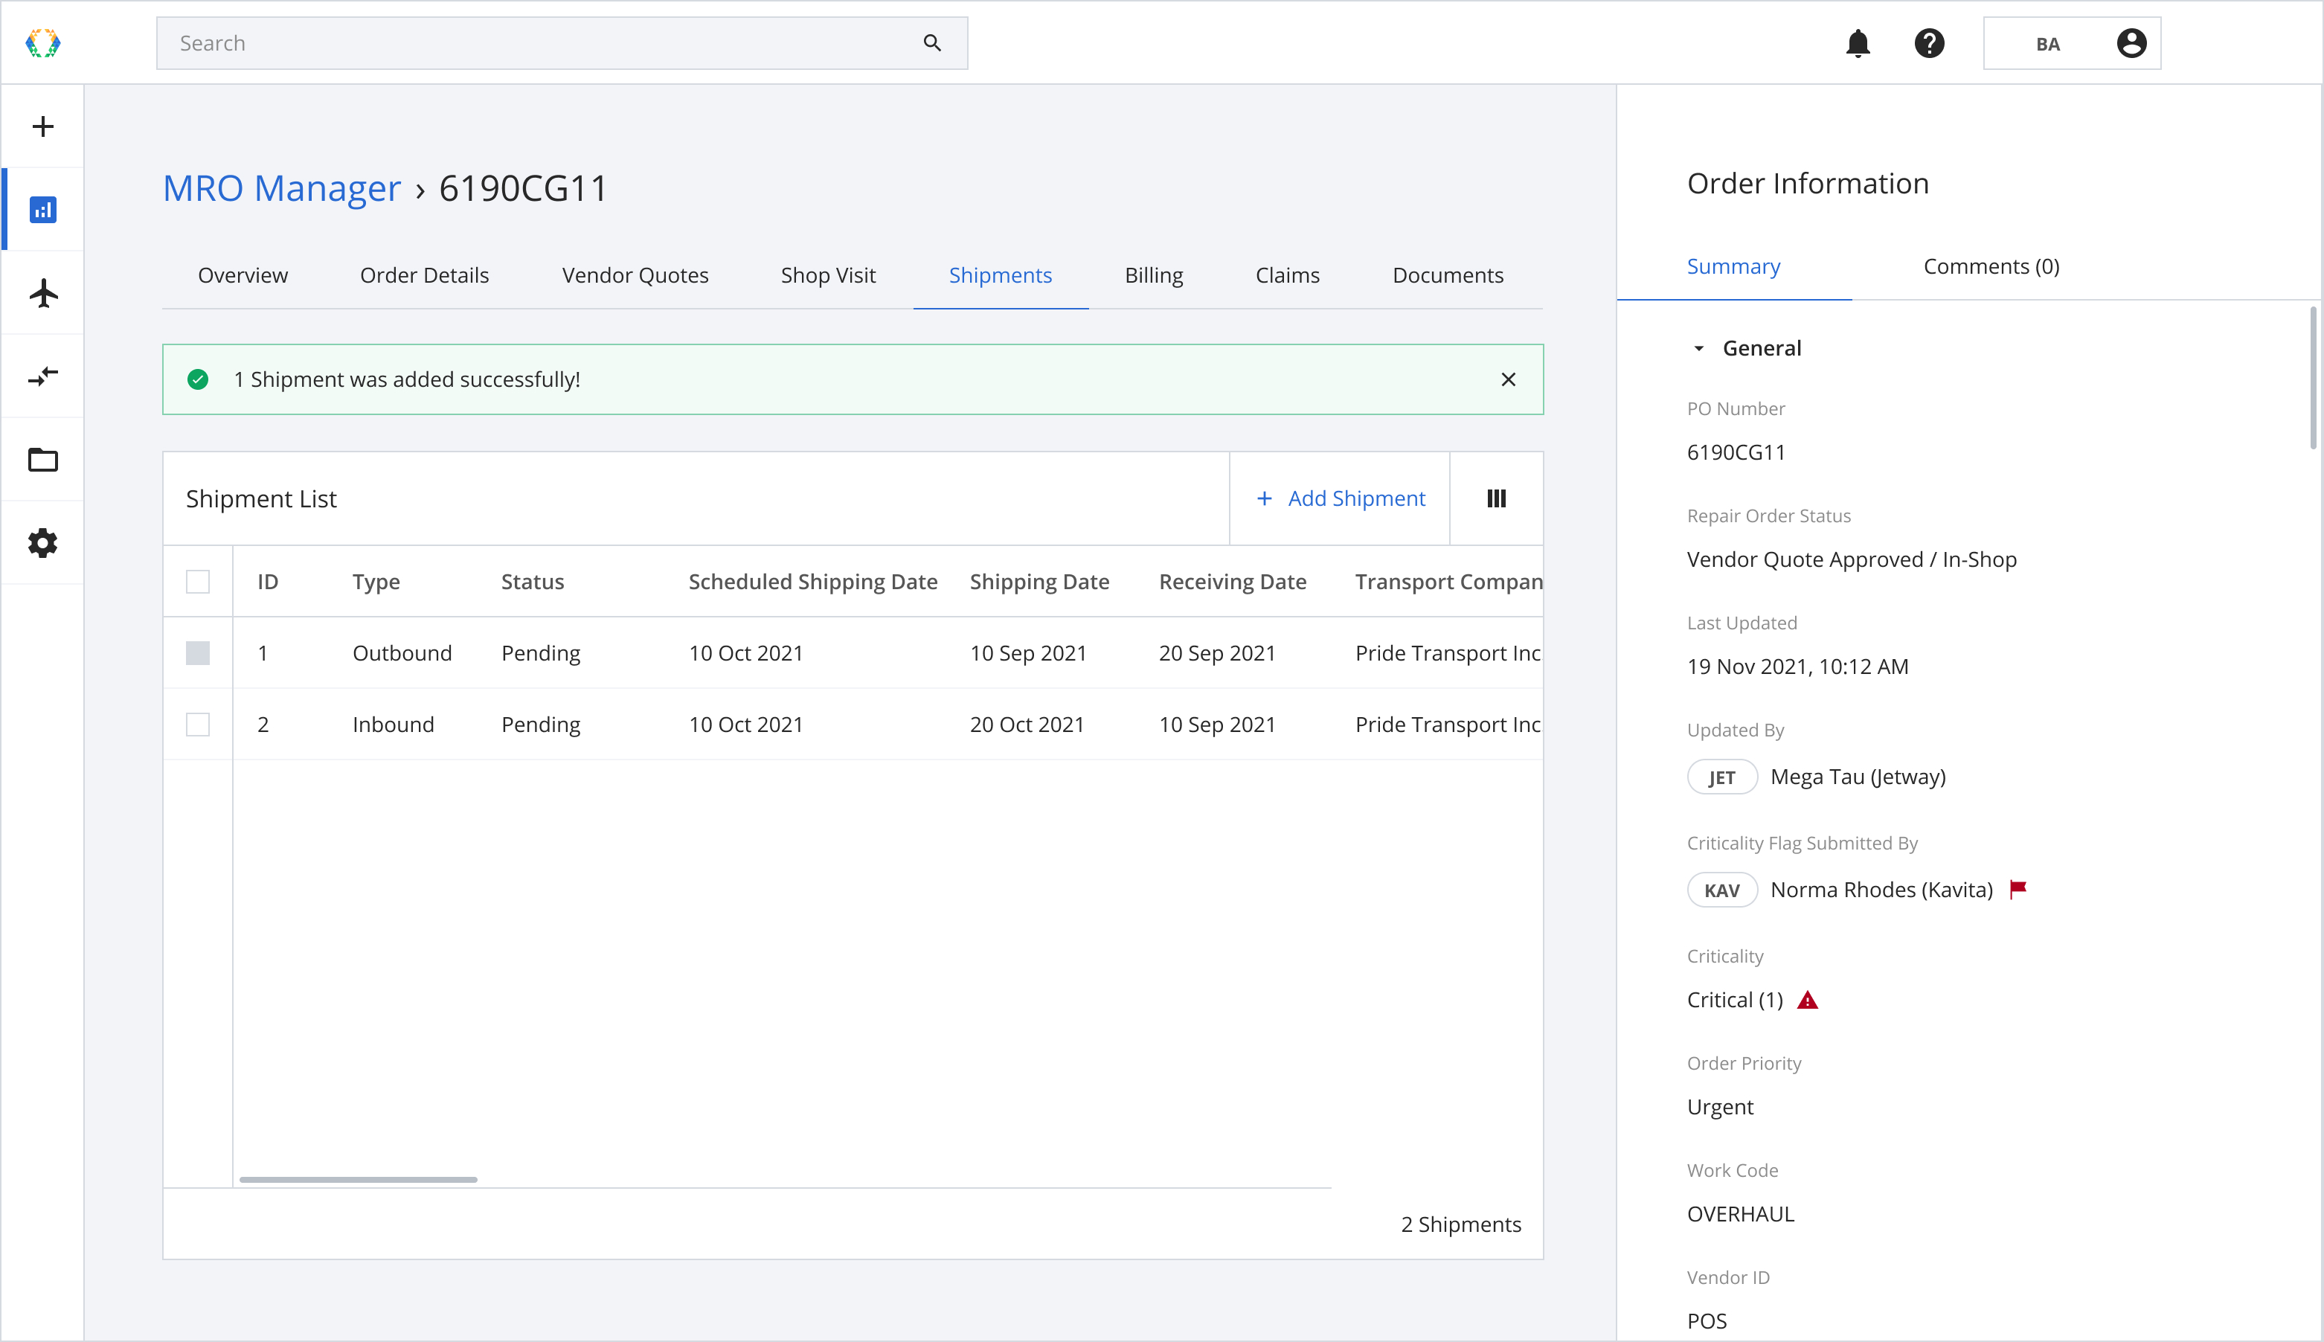2324x1342 pixels.
Task: Click the KAV user badge
Action: [x=1721, y=890]
